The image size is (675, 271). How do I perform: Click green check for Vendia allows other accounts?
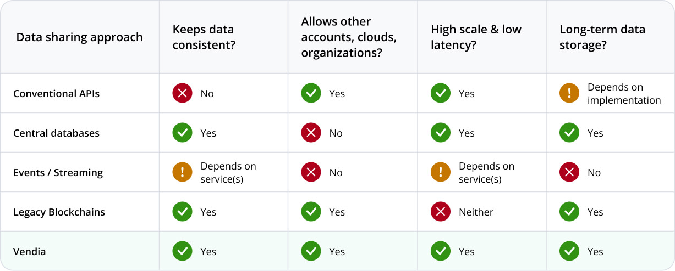[x=311, y=251]
